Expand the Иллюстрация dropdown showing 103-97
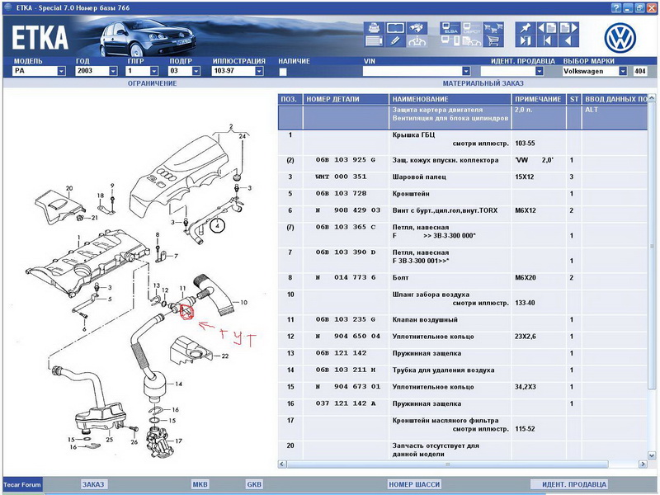 259,71
